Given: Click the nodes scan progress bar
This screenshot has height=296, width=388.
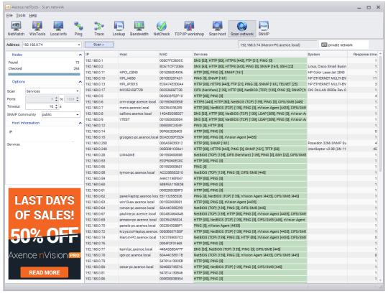Looking at the screenshot, I should [x=44, y=74].
